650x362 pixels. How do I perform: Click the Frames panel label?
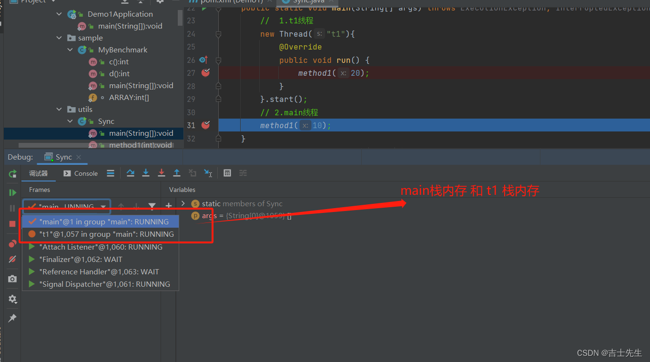40,190
